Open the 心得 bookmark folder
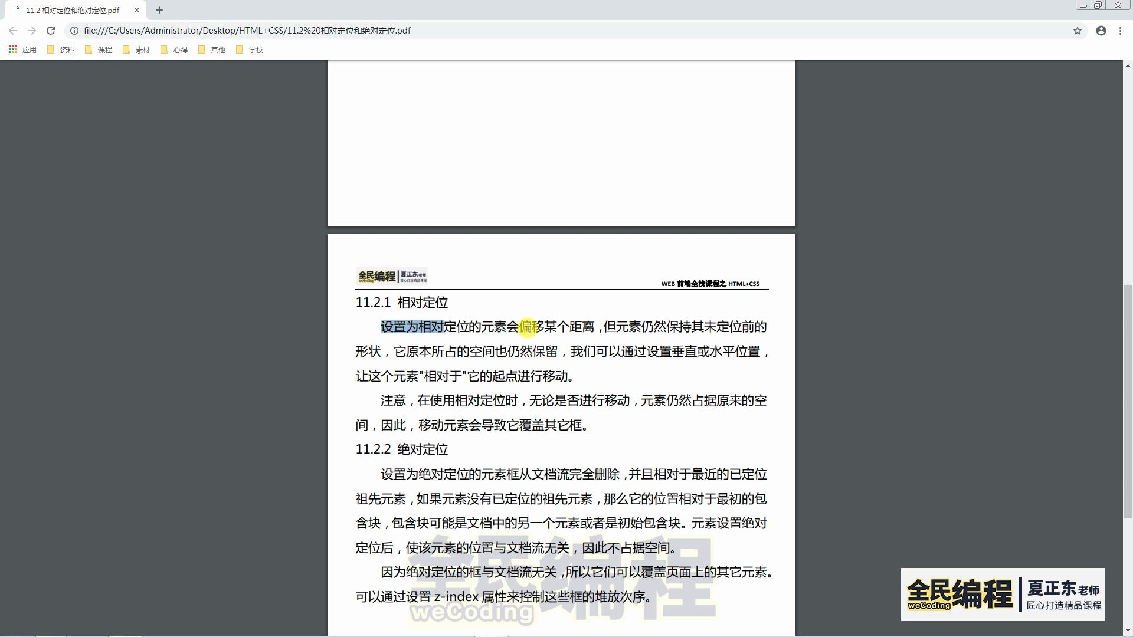Screen dimensions: 1133x637 tap(174, 50)
